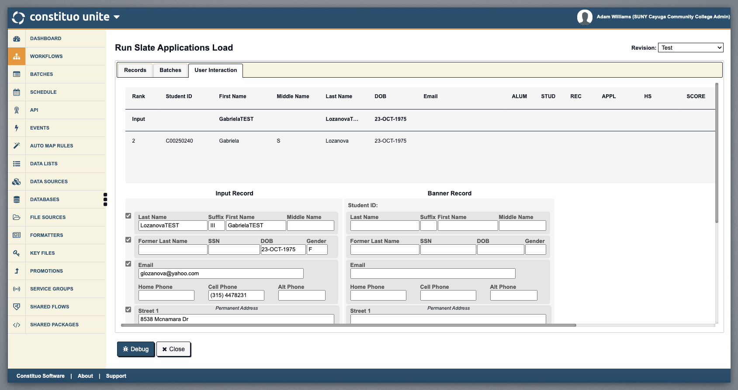Screen dimensions: 738x390
Task: Open Auto Map Rules wand icon
Action: point(17,146)
